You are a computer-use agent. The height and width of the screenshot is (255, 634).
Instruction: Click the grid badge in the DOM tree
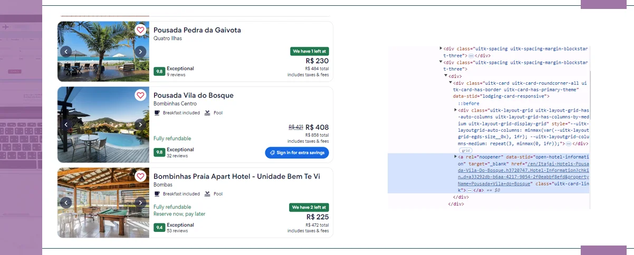point(466,150)
